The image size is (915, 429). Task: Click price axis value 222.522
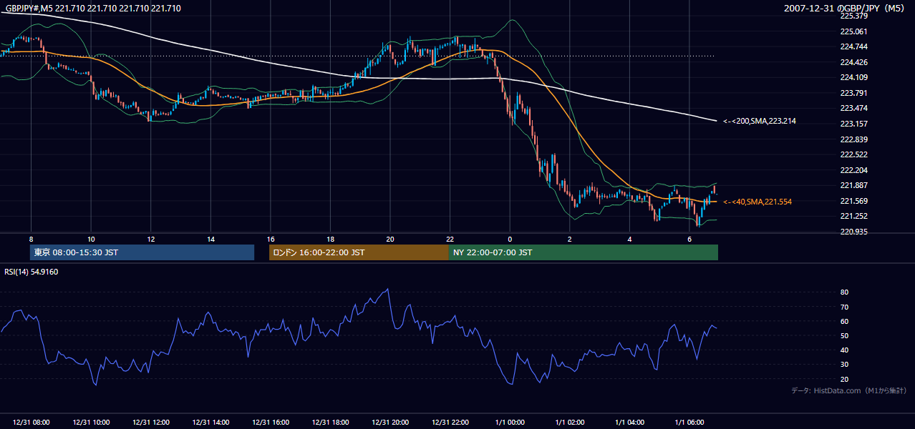(853, 155)
